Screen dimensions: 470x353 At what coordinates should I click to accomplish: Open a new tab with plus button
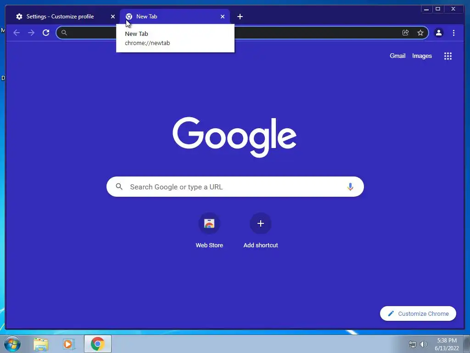240,17
